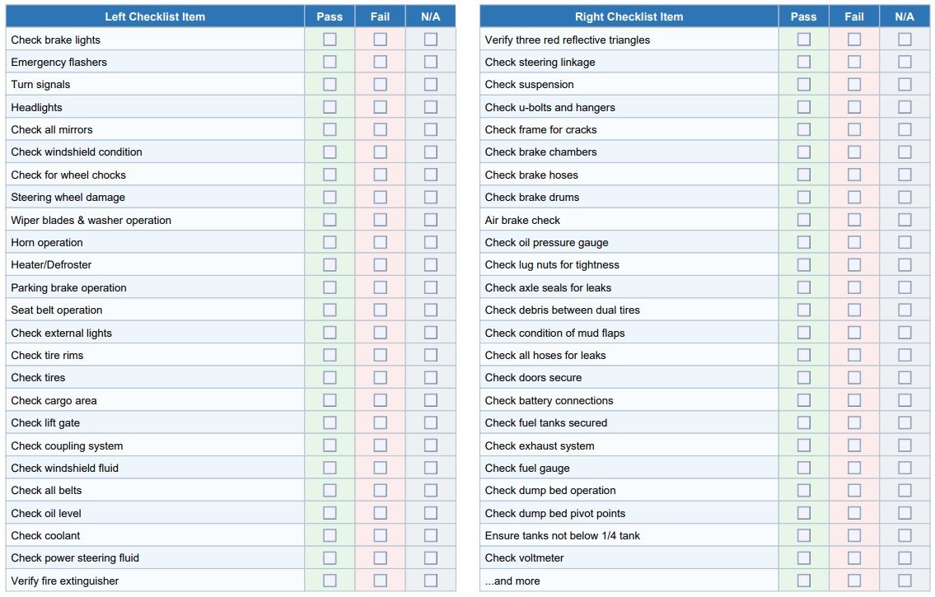
Task: Check Pass for Seat belt operation
Action: pyautogui.click(x=330, y=309)
